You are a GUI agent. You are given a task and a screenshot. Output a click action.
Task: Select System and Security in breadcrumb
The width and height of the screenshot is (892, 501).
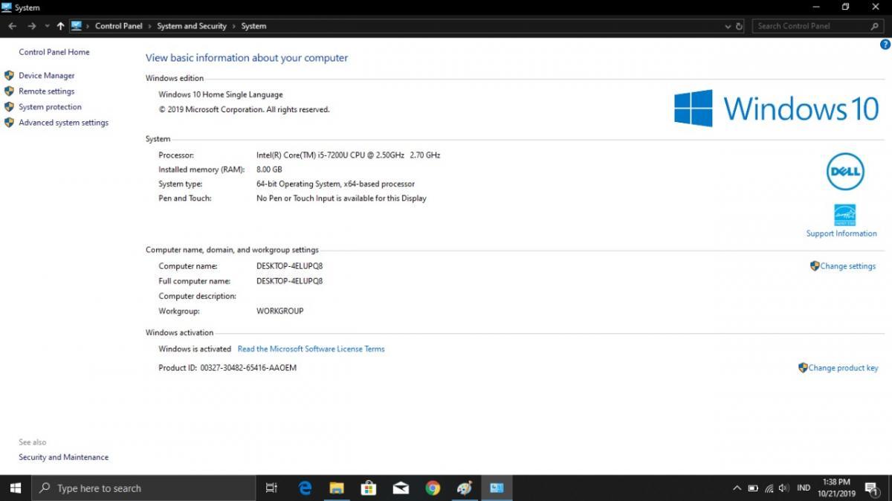click(x=192, y=26)
